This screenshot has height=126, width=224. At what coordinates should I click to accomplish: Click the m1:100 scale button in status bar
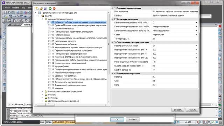point(188,122)
